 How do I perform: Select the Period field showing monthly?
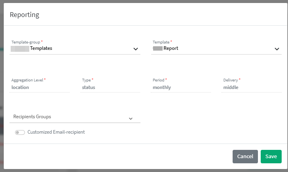181,87
